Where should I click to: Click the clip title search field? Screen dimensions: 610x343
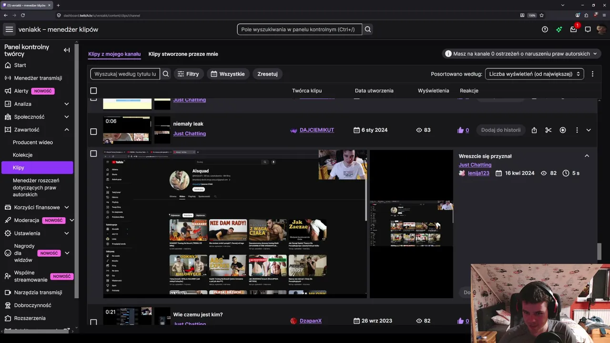tap(125, 74)
